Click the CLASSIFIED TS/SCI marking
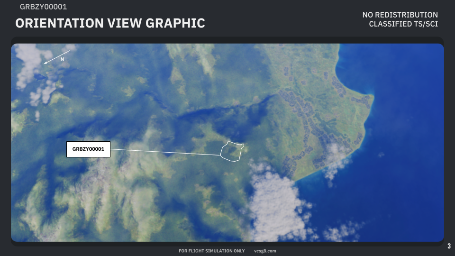This screenshot has width=455, height=256. click(x=403, y=24)
